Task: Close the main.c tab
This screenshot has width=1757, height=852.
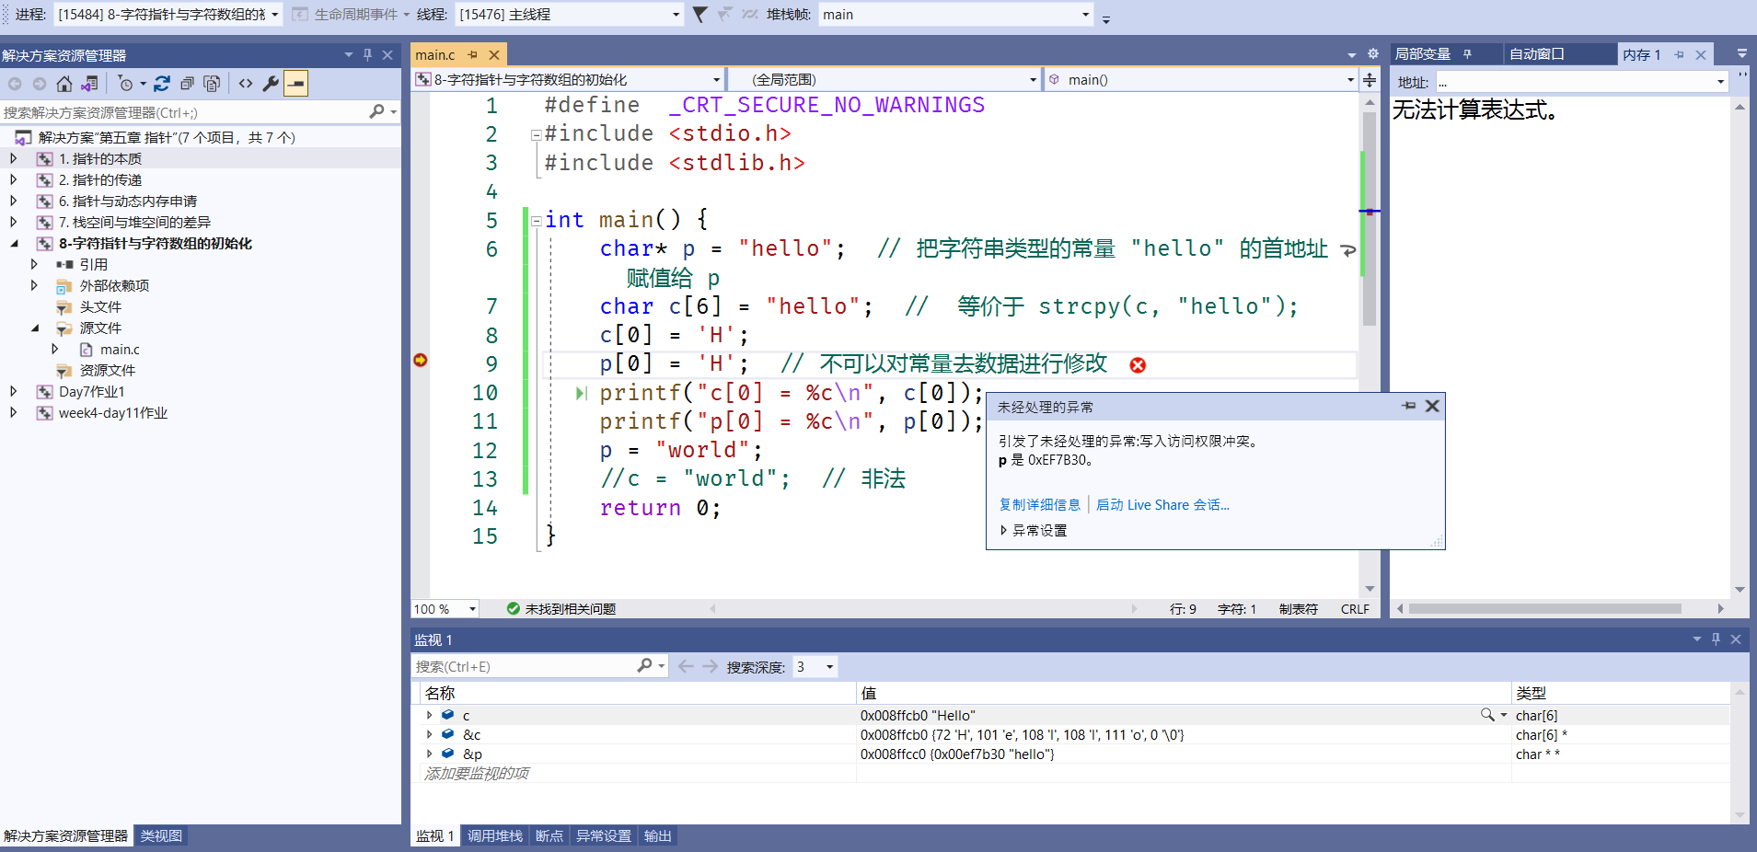Action: 494,55
